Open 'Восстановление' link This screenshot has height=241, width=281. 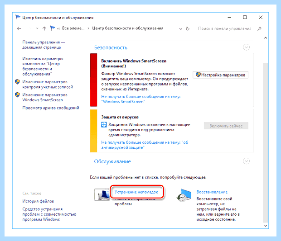pyautogui.click(x=212, y=192)
